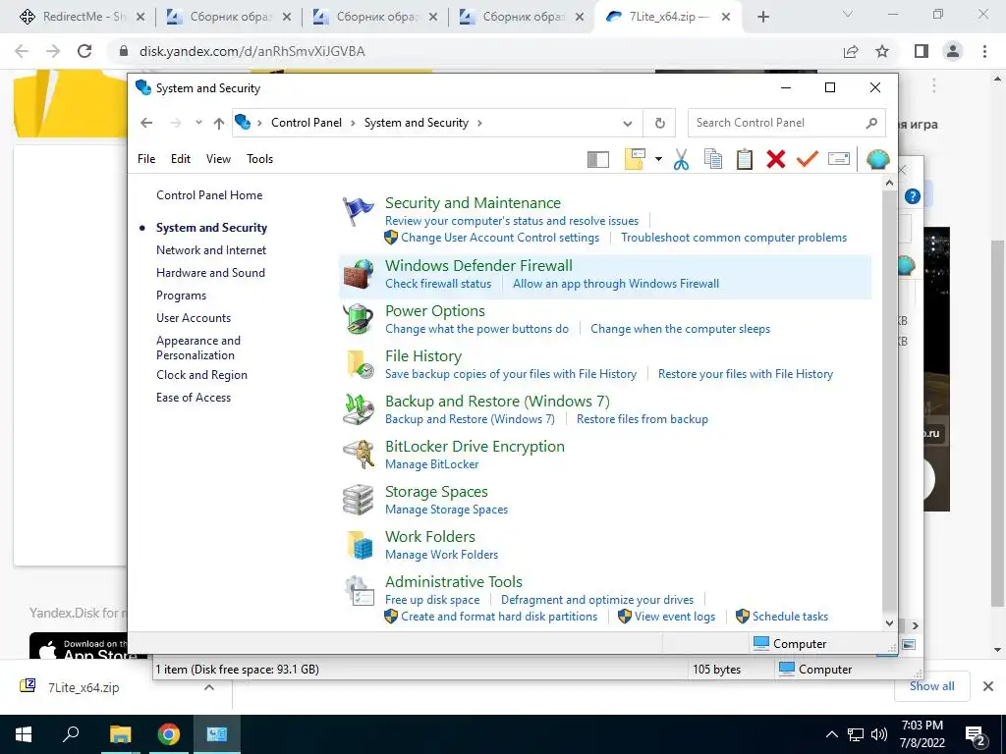Go to Hardware and Sound category
This screenshot has width=1006, height=754.
pos(210,273)
